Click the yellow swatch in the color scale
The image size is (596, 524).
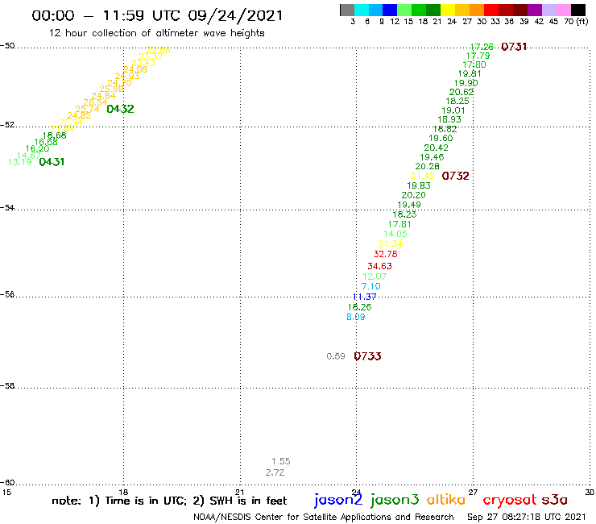coord(447,10)
